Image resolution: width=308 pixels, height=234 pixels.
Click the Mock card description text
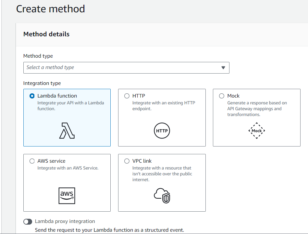point(257,109)
